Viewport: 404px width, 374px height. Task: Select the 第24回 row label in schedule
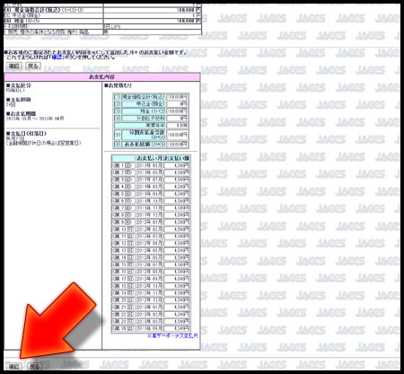[123, 328]
